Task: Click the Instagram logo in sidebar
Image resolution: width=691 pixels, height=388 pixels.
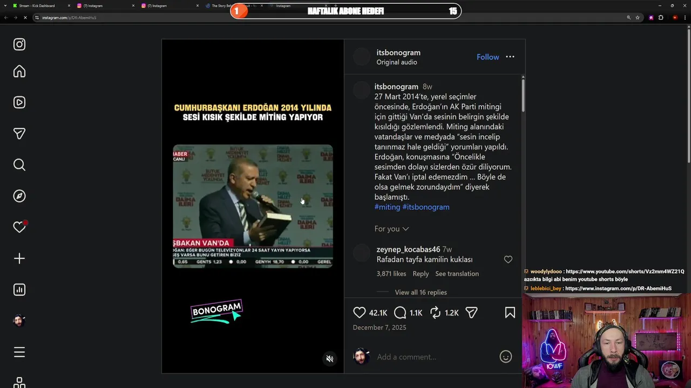Action: coord(19,44)
